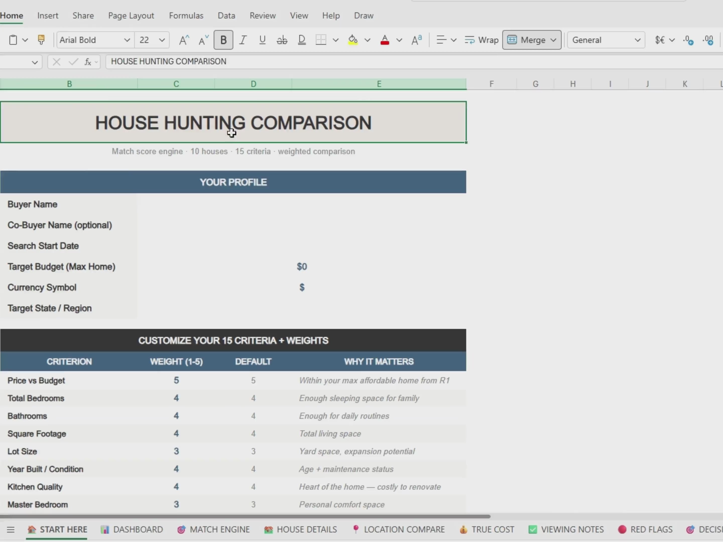Switch to the TRUE COST sheet tab
The height and width of the screenshot is (542, 723).
click(x=487, y=530)
